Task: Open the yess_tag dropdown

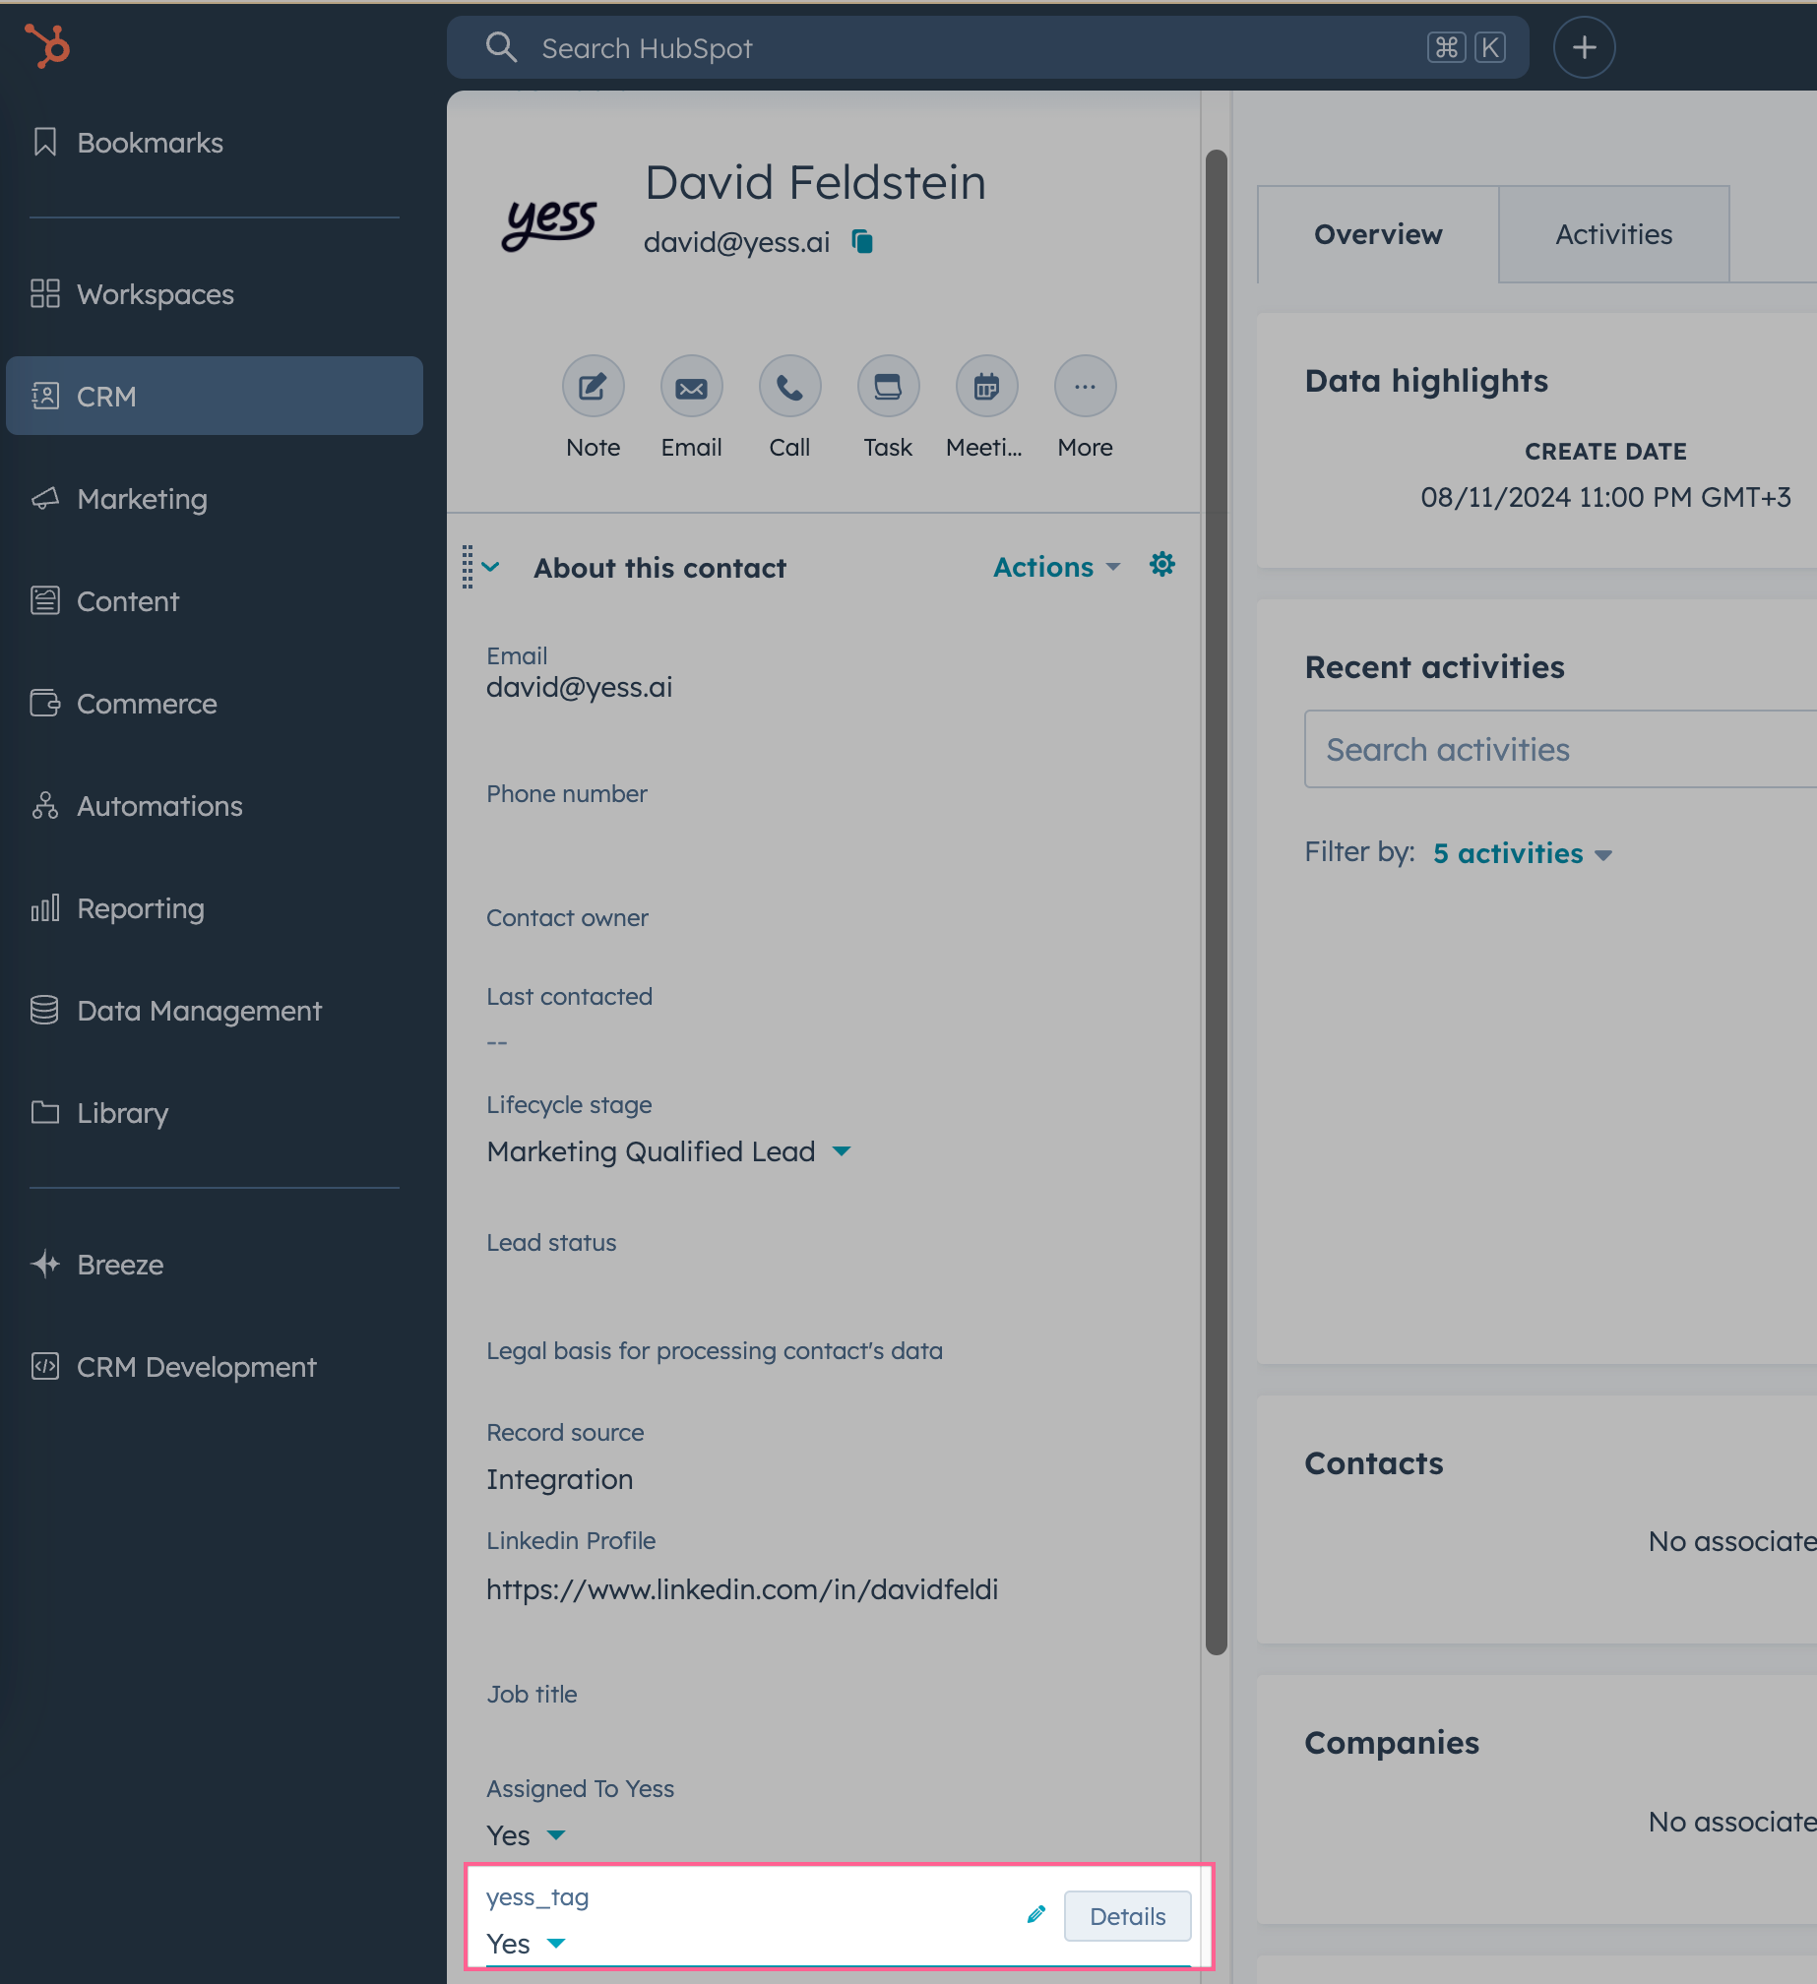Action: tap(527, 1944)
